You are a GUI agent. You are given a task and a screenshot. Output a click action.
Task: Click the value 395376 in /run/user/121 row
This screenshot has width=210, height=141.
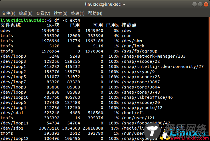point(96,118)
